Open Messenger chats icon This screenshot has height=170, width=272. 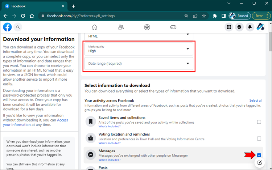pyautogui.click(x=239, y=27)
